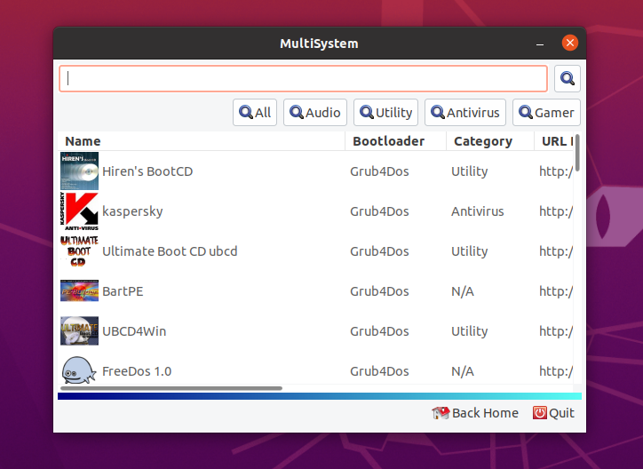The width and height of the screenshot is (643, 469).
Task: Click the Back Home button
Action: click(475, 413)
